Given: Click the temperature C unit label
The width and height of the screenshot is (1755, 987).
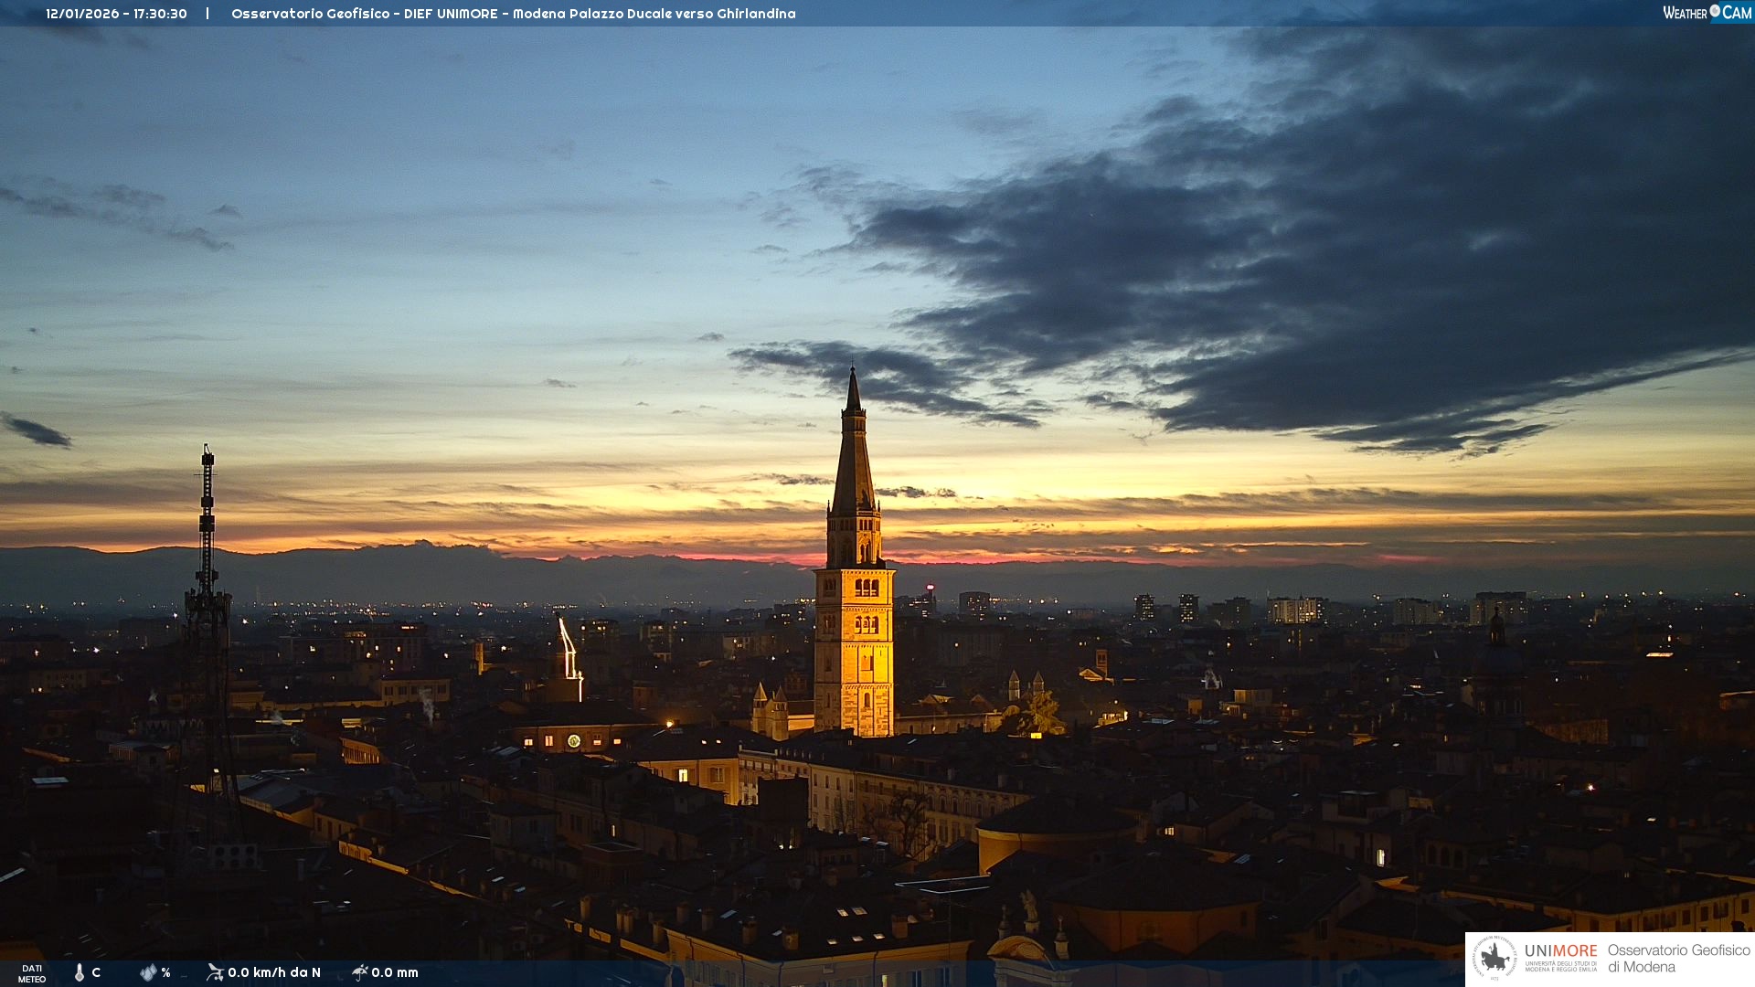Looking at the screenshot, I should point(96,972).
